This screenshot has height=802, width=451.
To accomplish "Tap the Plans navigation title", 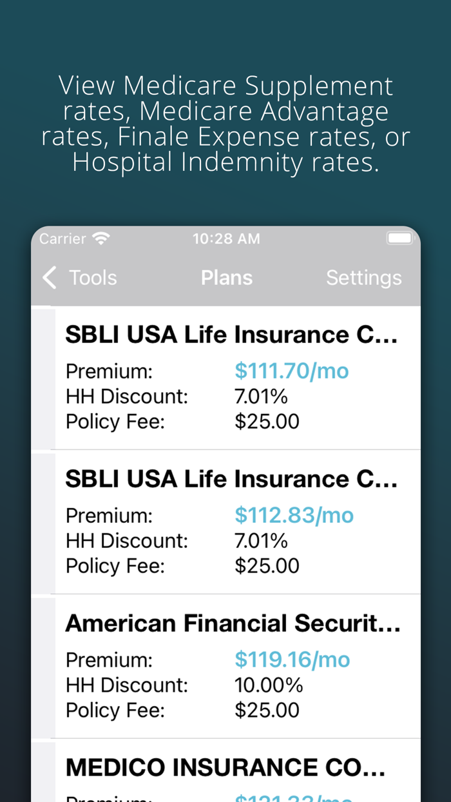I will (x=226, y=278).
